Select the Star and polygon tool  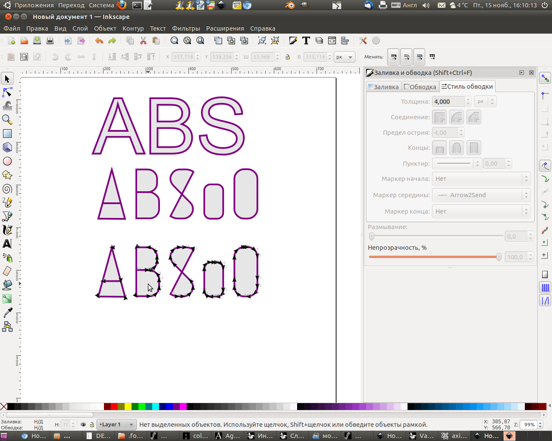coord(7,175)
